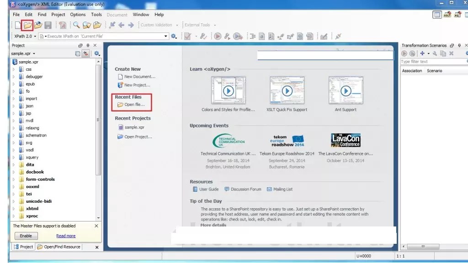Click the Transformation Scenarios horizontal scrollbar

tap(424, 247)
